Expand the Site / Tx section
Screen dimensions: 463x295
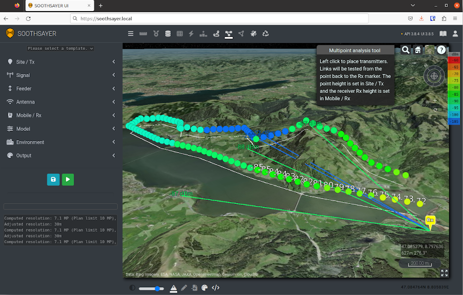tap(61, 61)
